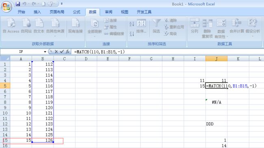264x148 pixels.
Task: Click cell with #N/A error
Action: pyautogui.click(x=216, y=102)
